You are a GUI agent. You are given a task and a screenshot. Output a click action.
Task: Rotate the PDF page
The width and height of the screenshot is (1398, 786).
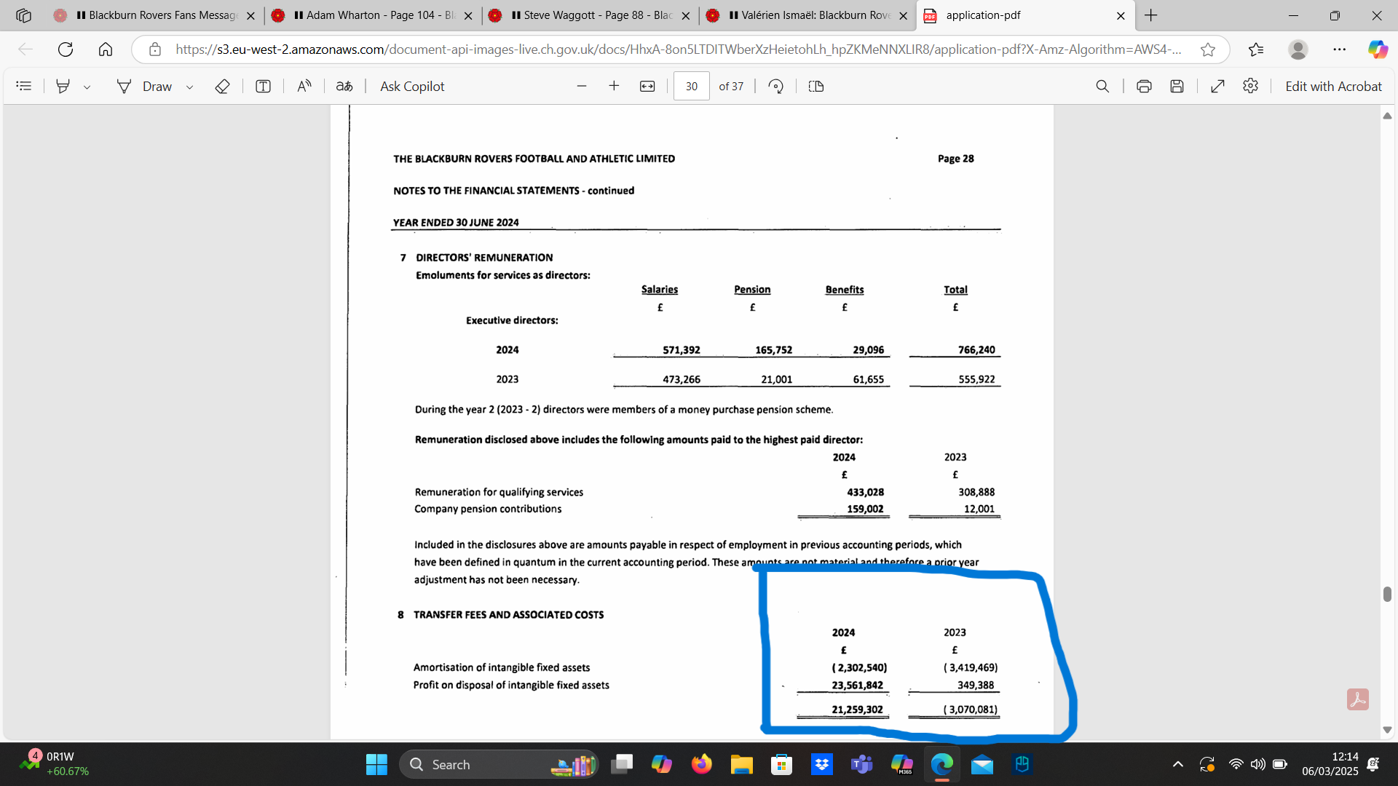776,86
